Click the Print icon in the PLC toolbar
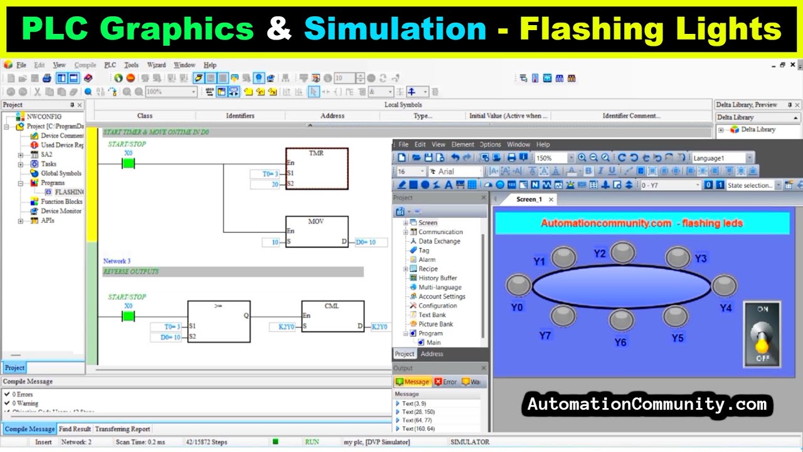Image resolution: width=803 pixels, height=452 pixels. pyautogui.click(x=46, y=78)
